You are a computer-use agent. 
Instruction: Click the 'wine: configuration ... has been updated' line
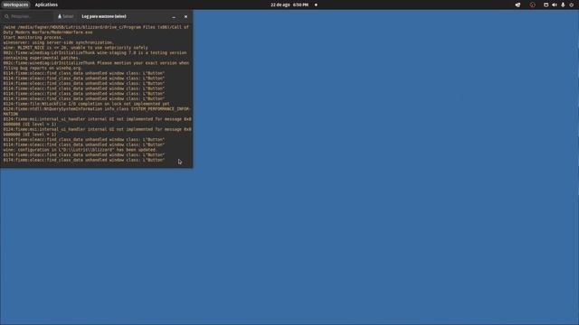pyautogui.click(x=81, y=150)
